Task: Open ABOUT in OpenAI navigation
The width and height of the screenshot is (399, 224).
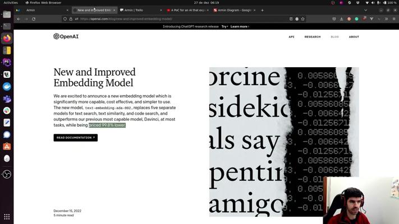Action: click(x=354, y=37)
